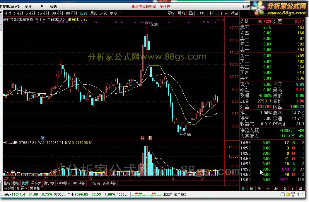Select the 细 detail tab
Viewport: 309px width, 202px height.
point(260,188)
